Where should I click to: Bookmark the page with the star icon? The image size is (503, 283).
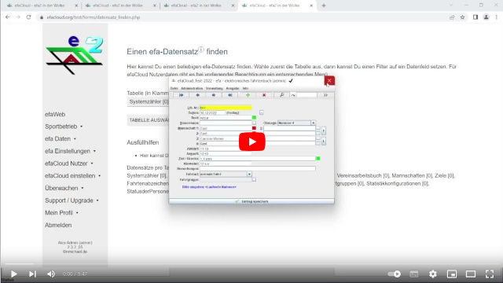[x=462, y=17]
